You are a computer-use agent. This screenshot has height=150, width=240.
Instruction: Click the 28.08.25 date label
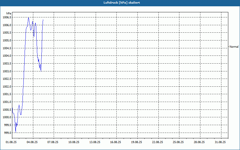tap(199, 142)
